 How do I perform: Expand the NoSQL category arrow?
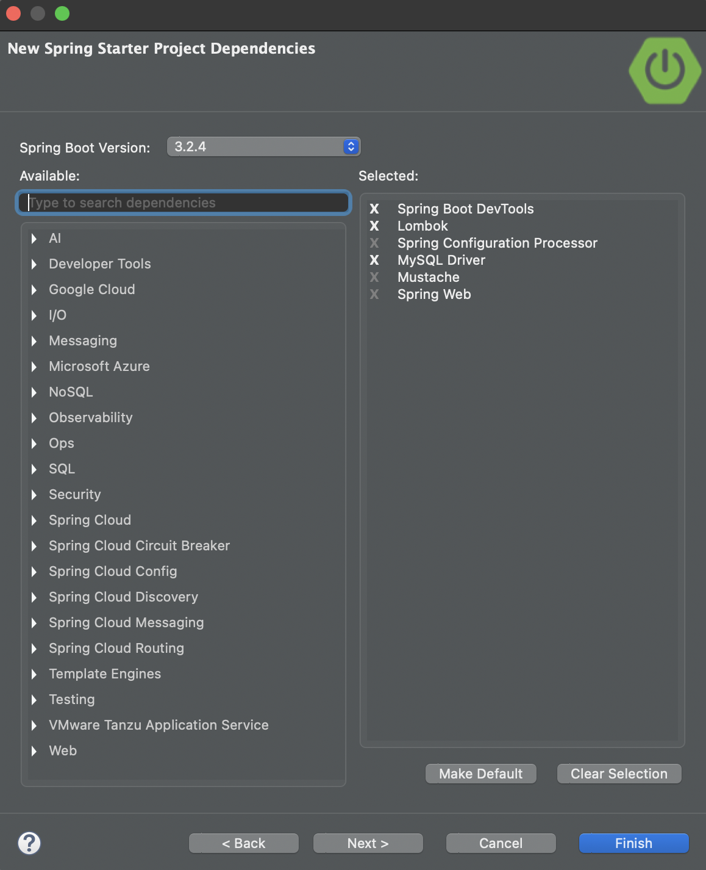[x=34, y=392]
